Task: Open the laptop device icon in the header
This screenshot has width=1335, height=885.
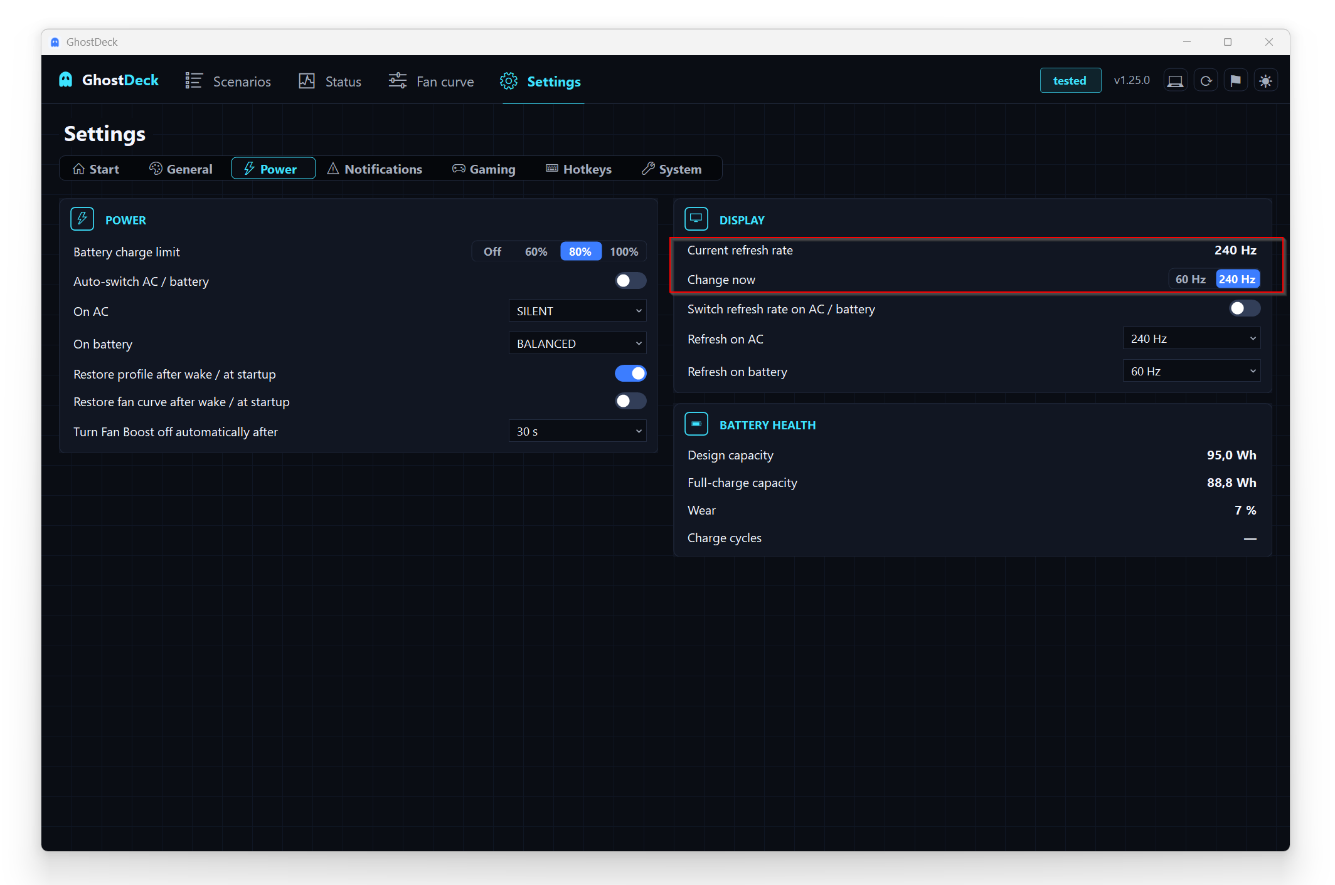Action: [x=1175, y=81]
